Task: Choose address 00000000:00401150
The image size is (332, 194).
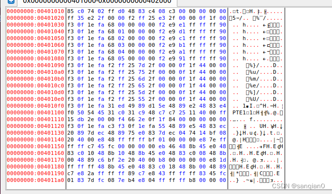Action: pos(35,146)
